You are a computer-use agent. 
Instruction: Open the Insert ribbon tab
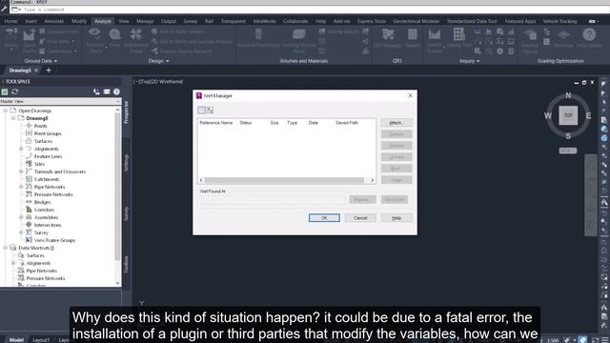(x=31, y=21)
